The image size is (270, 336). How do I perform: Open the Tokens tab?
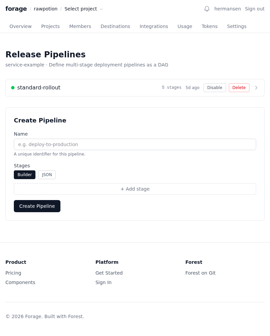(x=210, y=26)
